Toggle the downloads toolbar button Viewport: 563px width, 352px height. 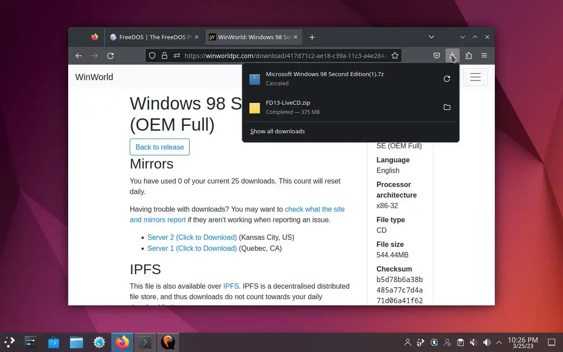[x=452, y=56]
